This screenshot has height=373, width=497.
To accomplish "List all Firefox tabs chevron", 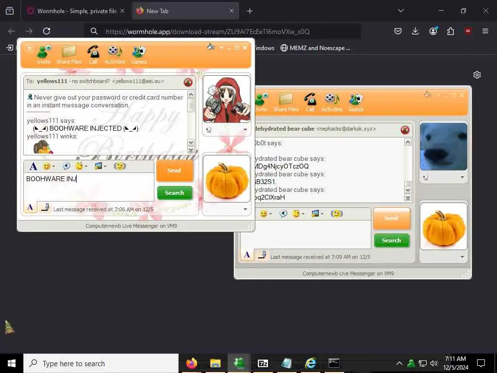I will click(x=400, y=11).
